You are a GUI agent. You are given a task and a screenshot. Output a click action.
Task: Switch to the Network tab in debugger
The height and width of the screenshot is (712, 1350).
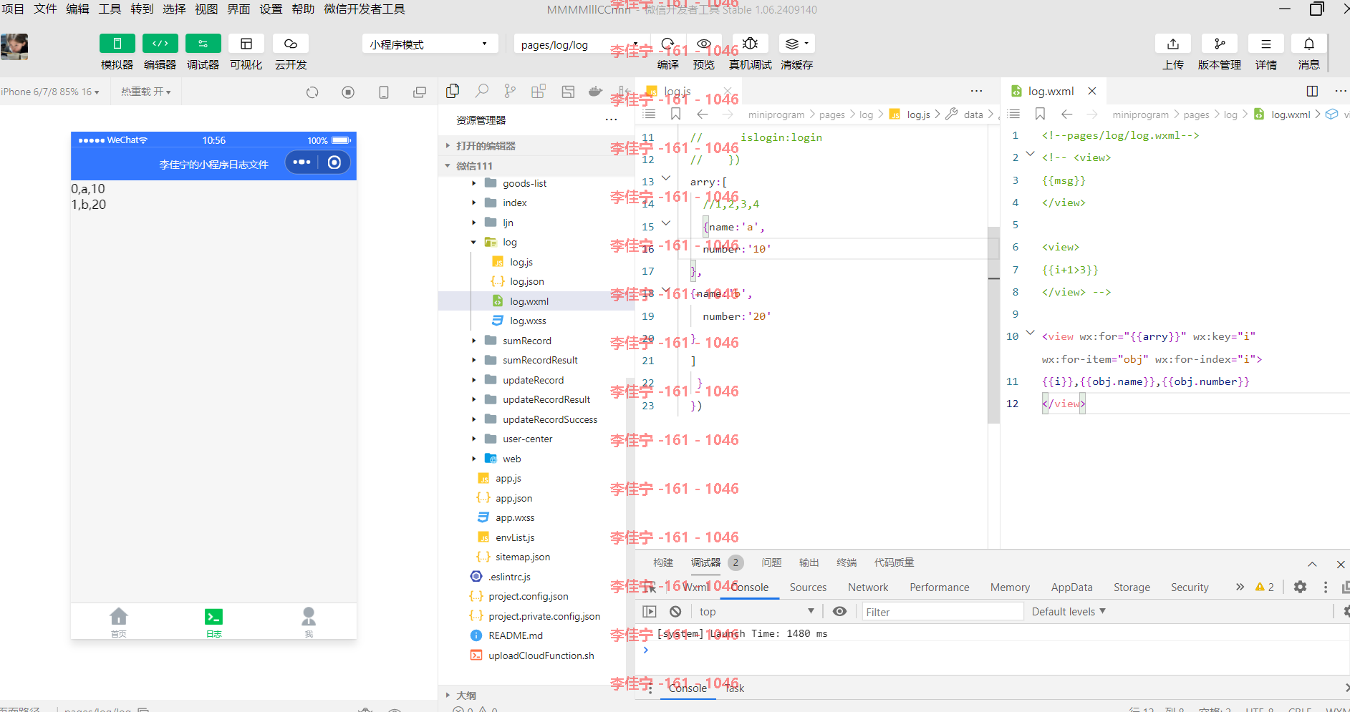(868, 587)
